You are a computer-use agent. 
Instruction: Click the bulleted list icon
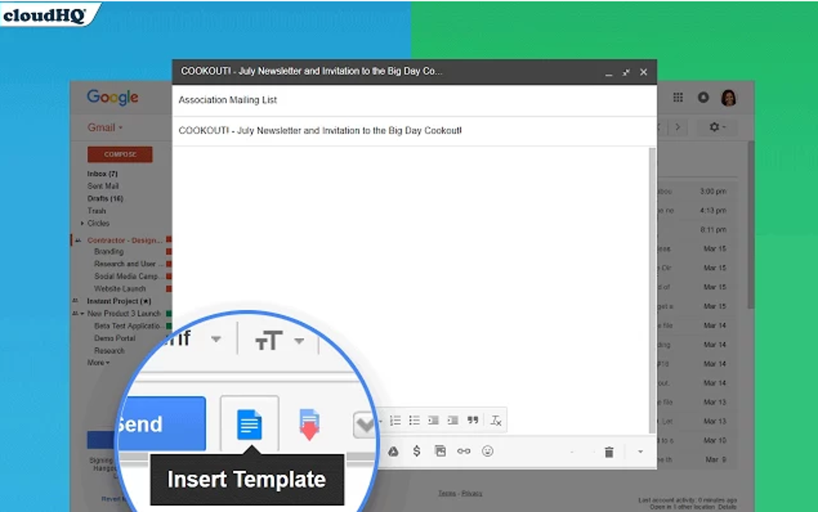pyautogui.click(x=415, y=420)
